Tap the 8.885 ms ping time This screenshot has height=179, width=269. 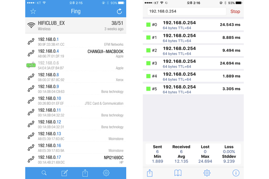coord(231,38)
